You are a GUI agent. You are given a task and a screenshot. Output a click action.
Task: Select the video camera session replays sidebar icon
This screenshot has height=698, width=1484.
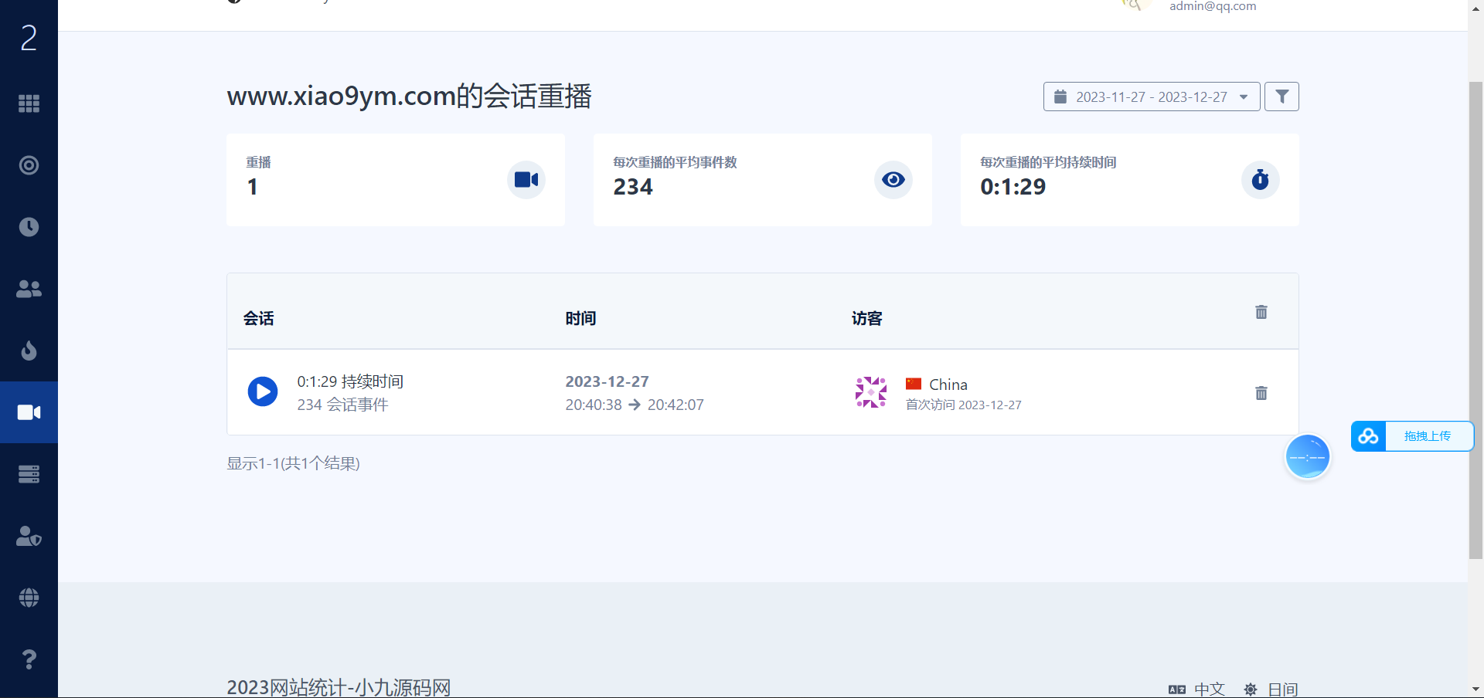29,412
